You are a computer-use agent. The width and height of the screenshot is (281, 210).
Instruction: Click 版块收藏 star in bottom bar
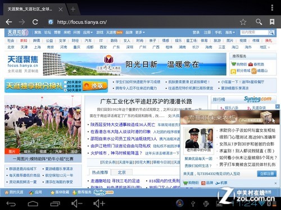[x=60, y=192]
